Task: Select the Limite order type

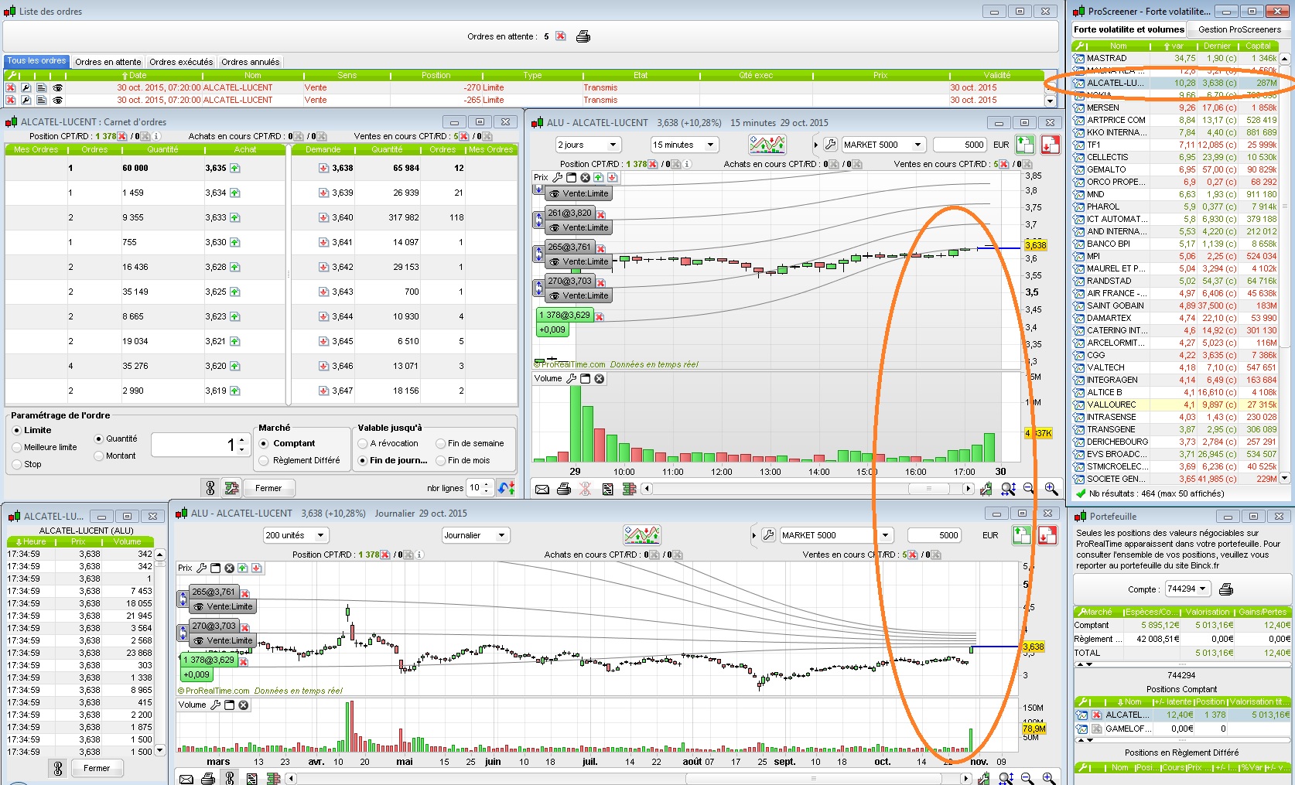Action: (x=17, y=430)
